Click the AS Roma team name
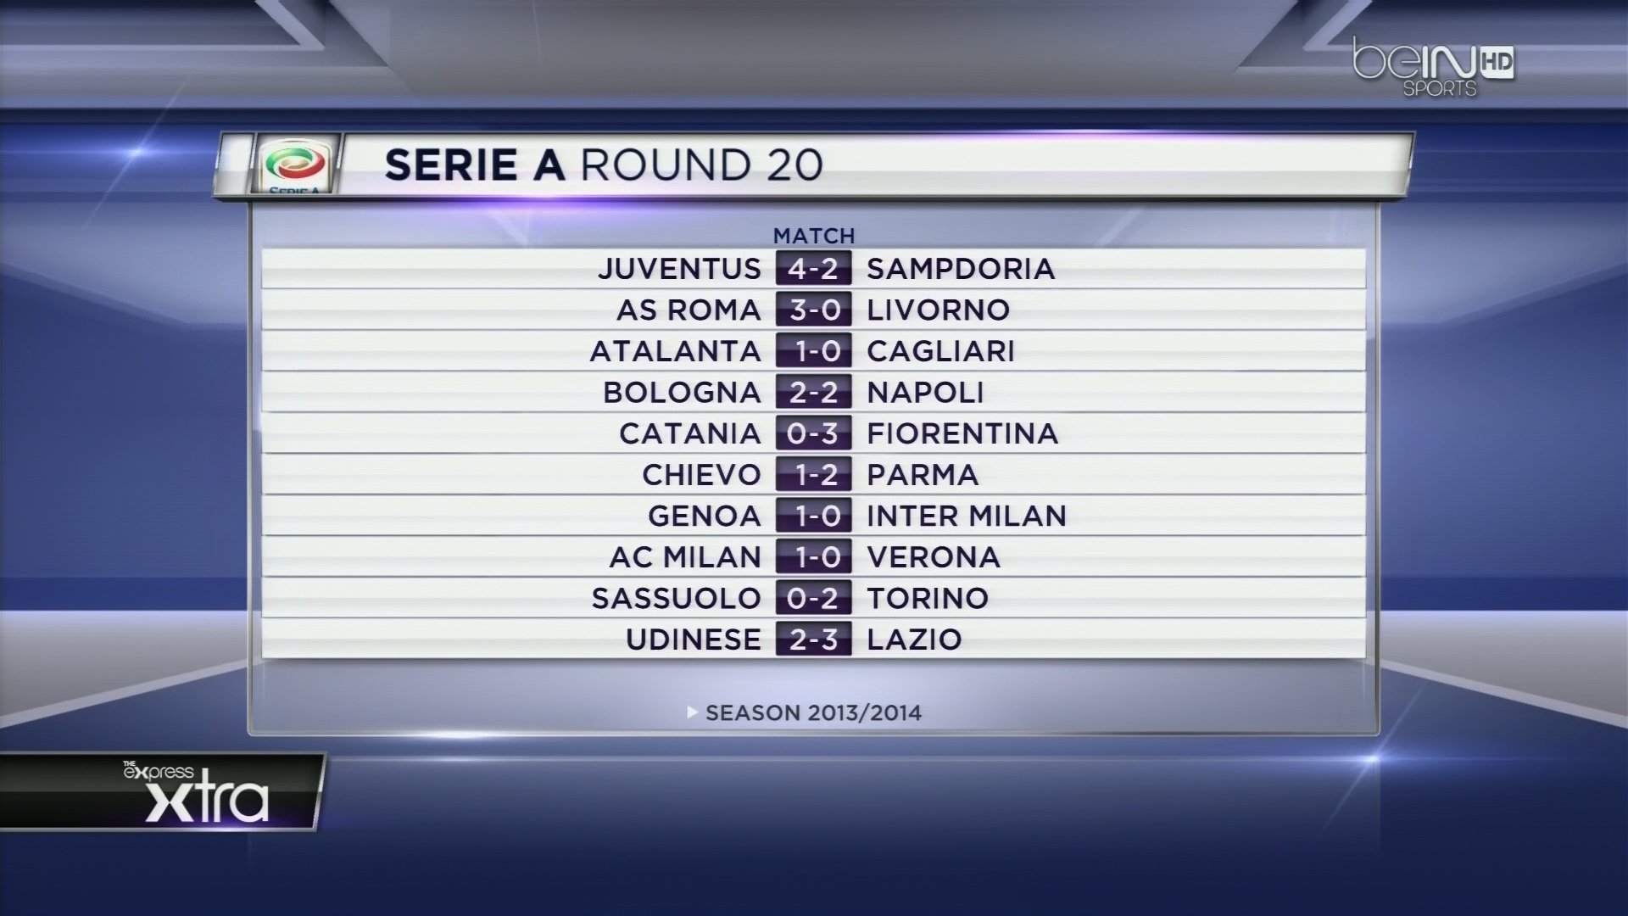 tap(689, 310)
